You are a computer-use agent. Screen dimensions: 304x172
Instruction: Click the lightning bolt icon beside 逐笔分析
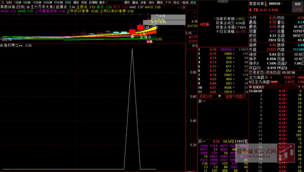[220, 96]
